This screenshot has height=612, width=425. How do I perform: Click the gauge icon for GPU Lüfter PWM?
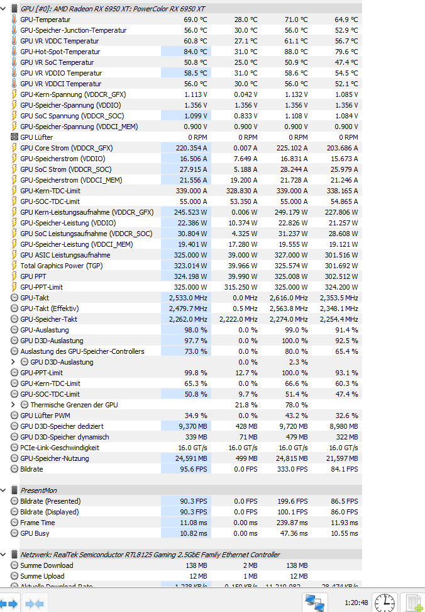tap(14, 416)
